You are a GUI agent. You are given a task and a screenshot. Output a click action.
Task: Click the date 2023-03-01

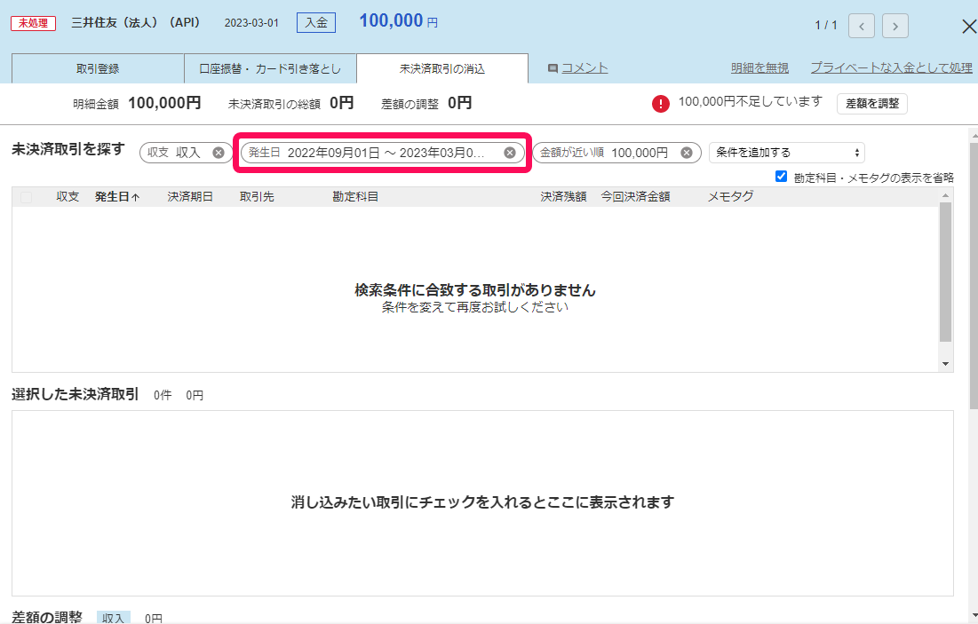pyautogui.click(x=251, y=23)
